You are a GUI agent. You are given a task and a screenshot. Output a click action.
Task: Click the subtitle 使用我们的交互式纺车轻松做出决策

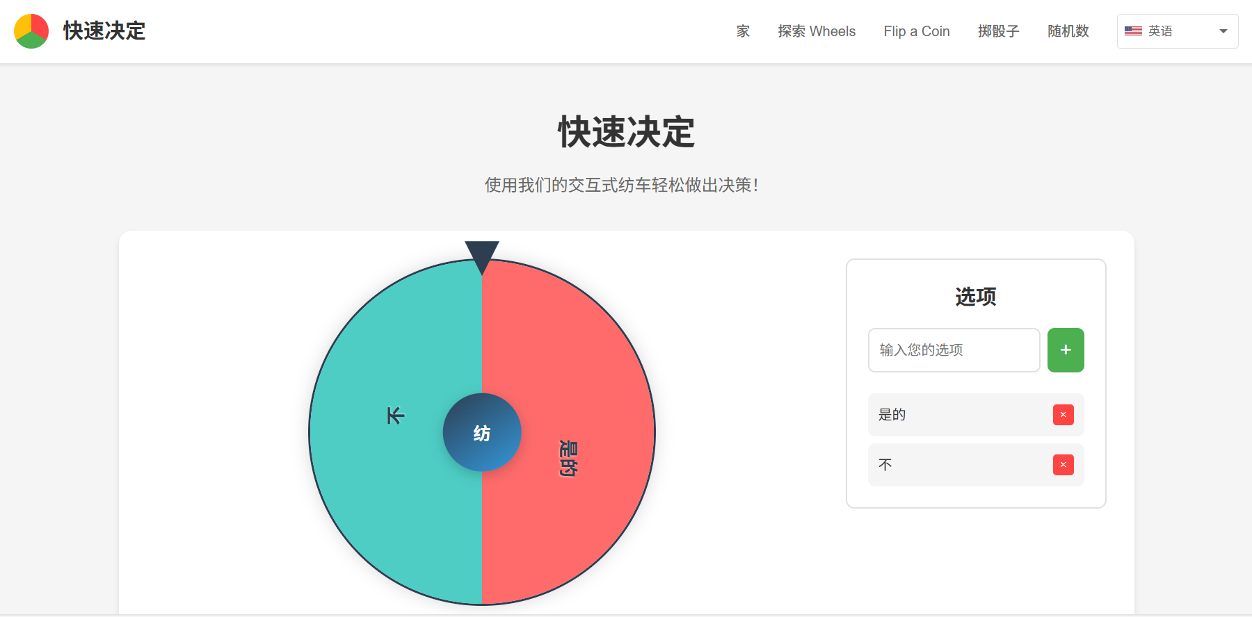click(x=621, y=185)
